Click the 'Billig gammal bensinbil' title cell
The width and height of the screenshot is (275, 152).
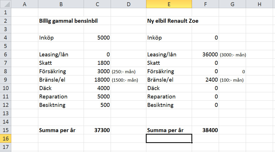[68, 21]
